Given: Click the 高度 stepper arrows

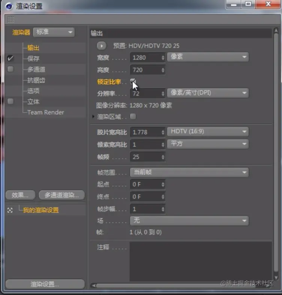Looking at the screenshot, I should [x=163, y=70].
